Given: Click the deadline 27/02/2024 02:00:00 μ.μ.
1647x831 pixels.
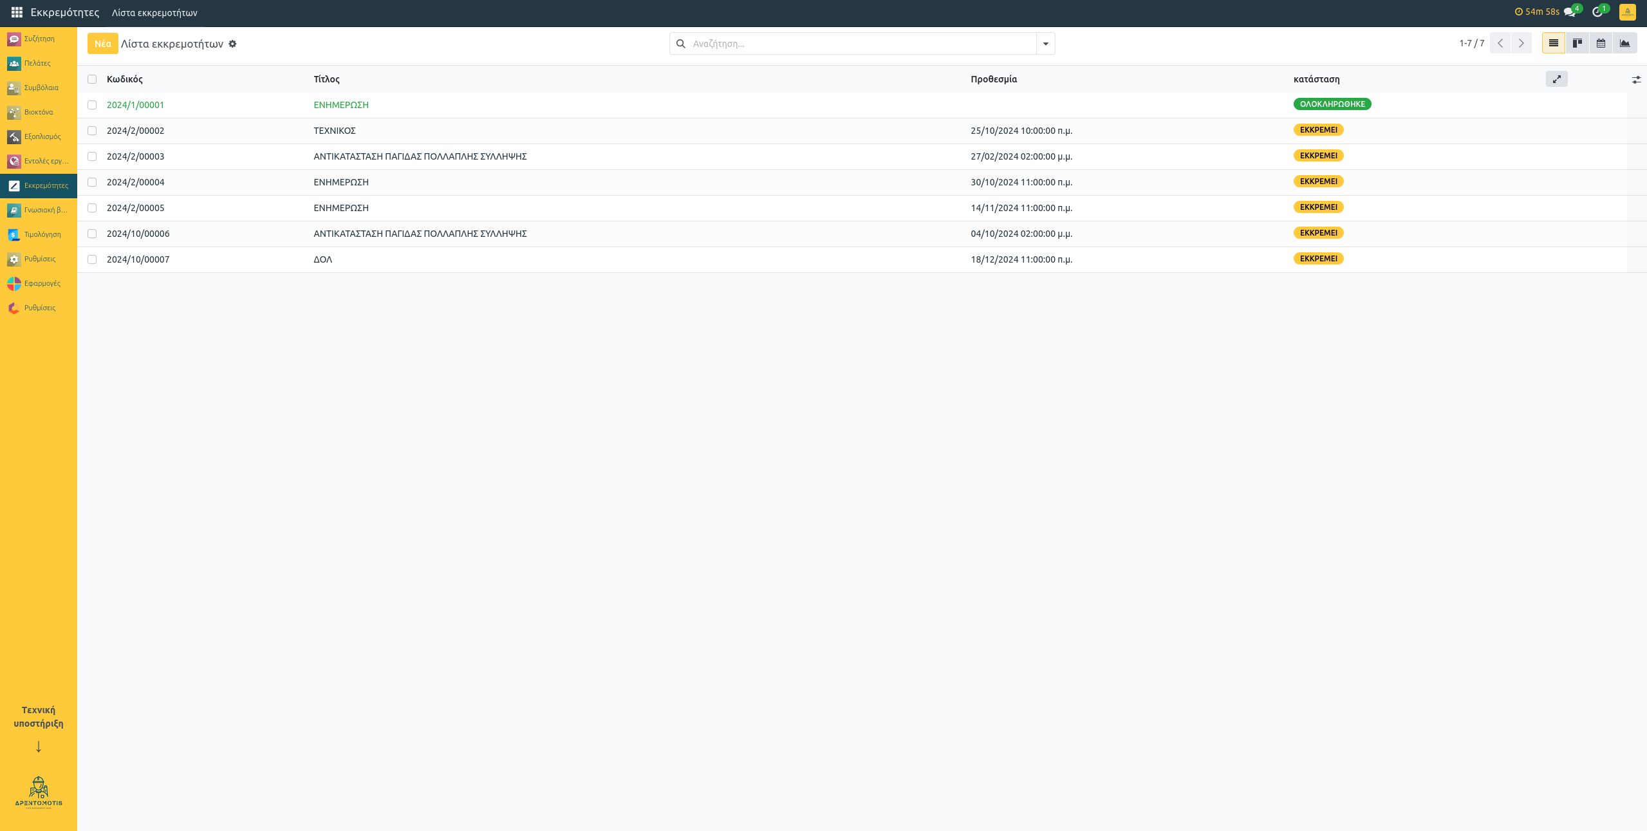Looking at the screenshot, I should [x=1021, y=156].
